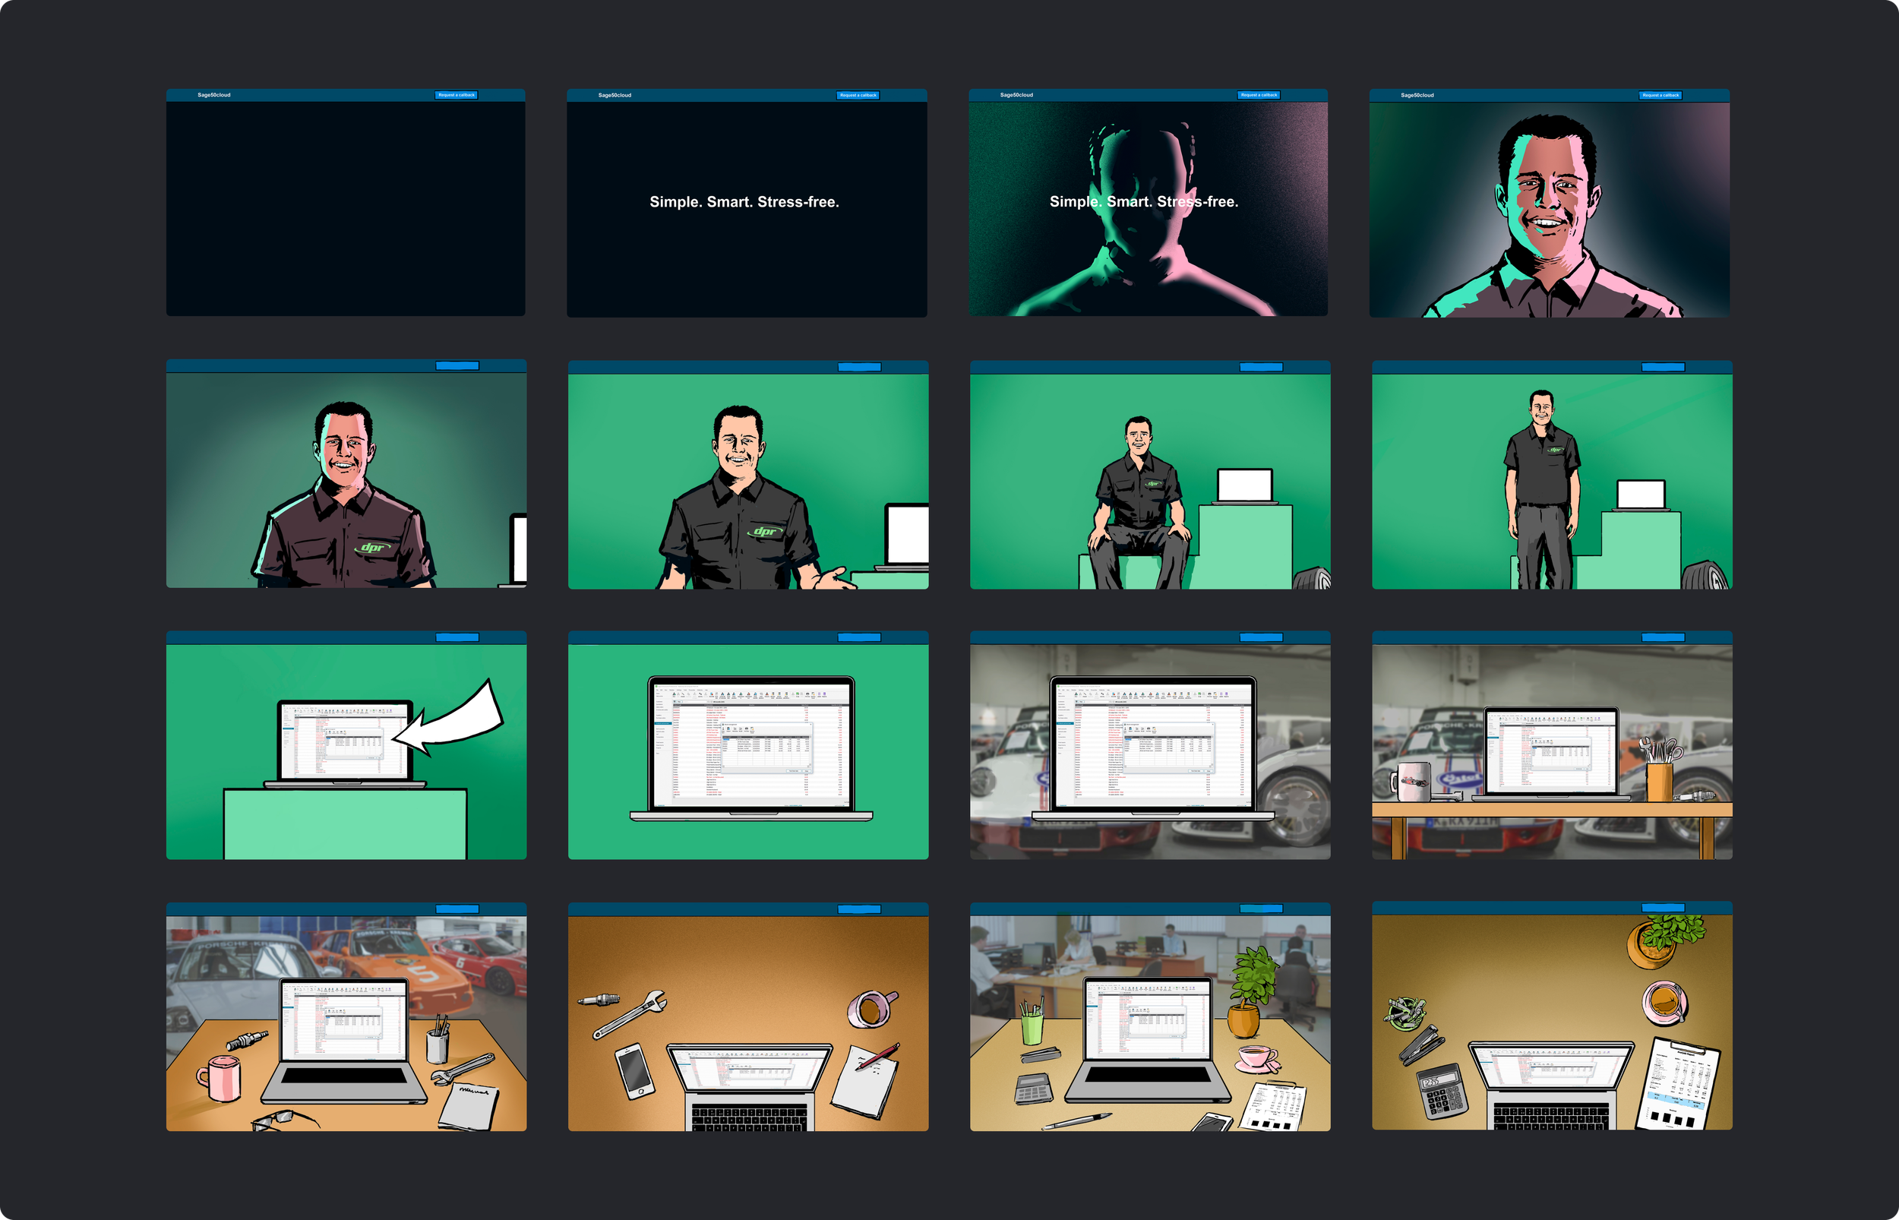Open the frame of man sitting on green block

(x=1150, y=476)
